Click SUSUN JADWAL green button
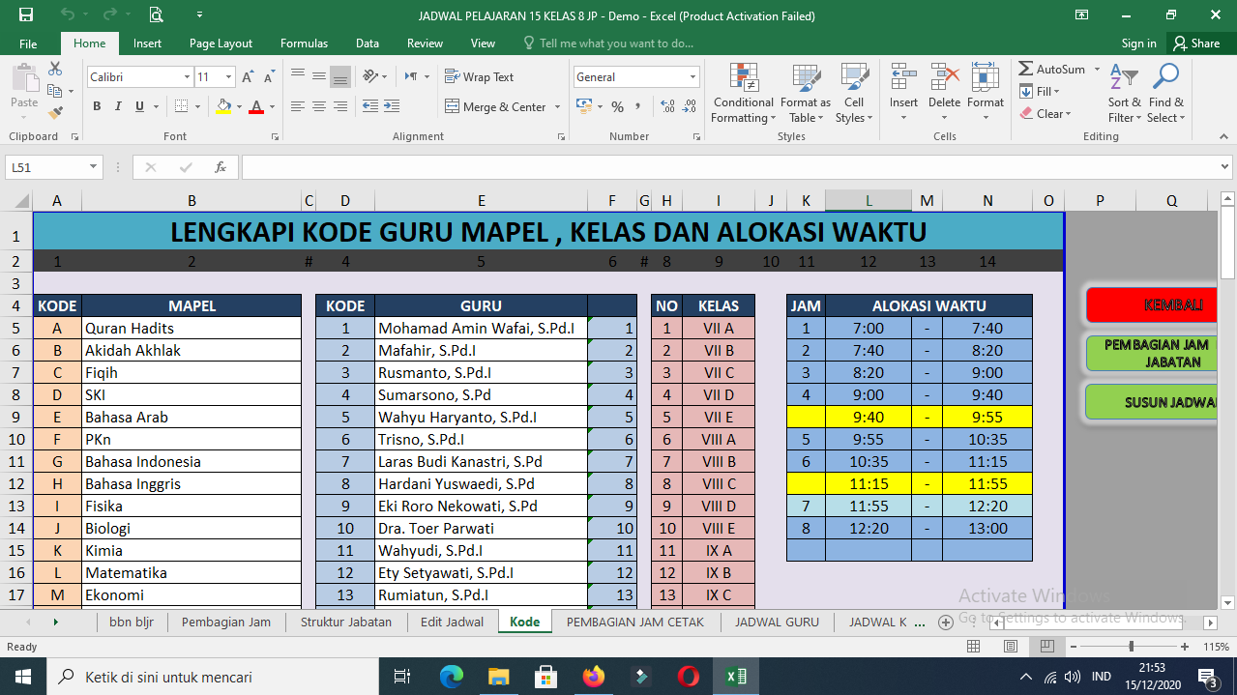 tap(1151, 402)
